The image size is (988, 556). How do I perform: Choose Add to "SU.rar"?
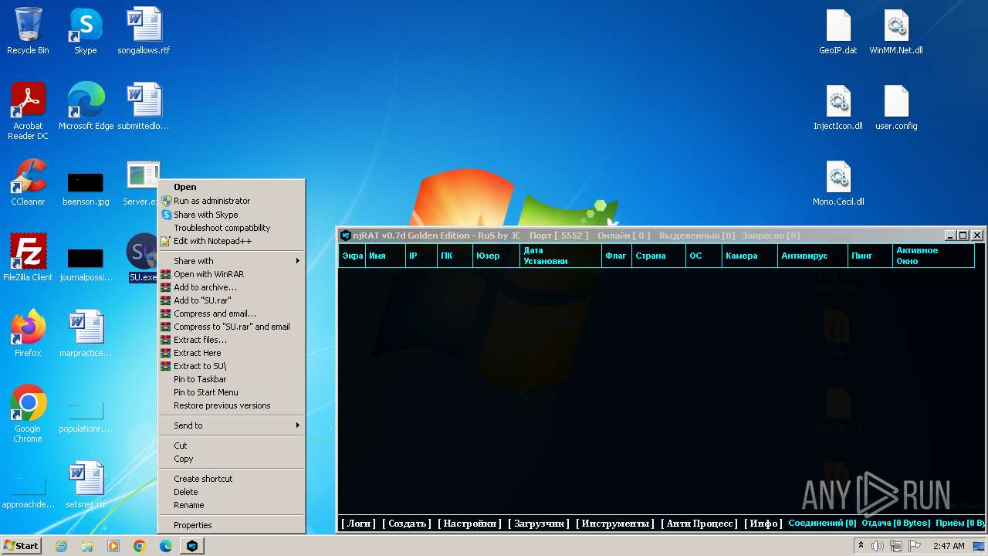click(232, 300)
